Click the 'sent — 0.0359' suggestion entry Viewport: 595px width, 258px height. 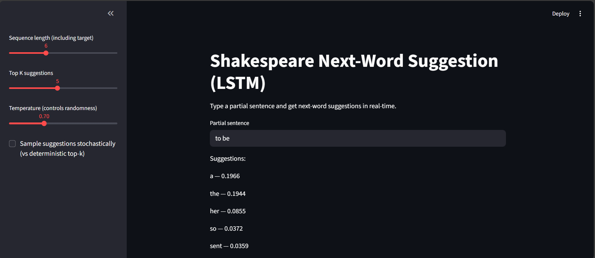click(229, 246)
